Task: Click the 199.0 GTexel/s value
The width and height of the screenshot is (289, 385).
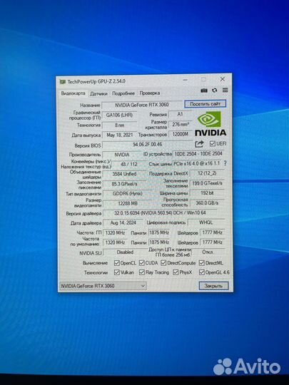Action: pos(207,183)
